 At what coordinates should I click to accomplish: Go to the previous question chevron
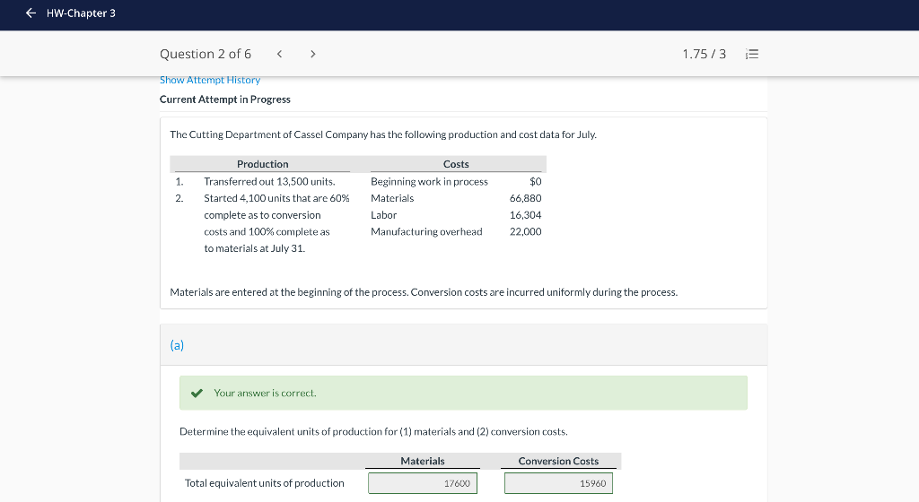280,54
